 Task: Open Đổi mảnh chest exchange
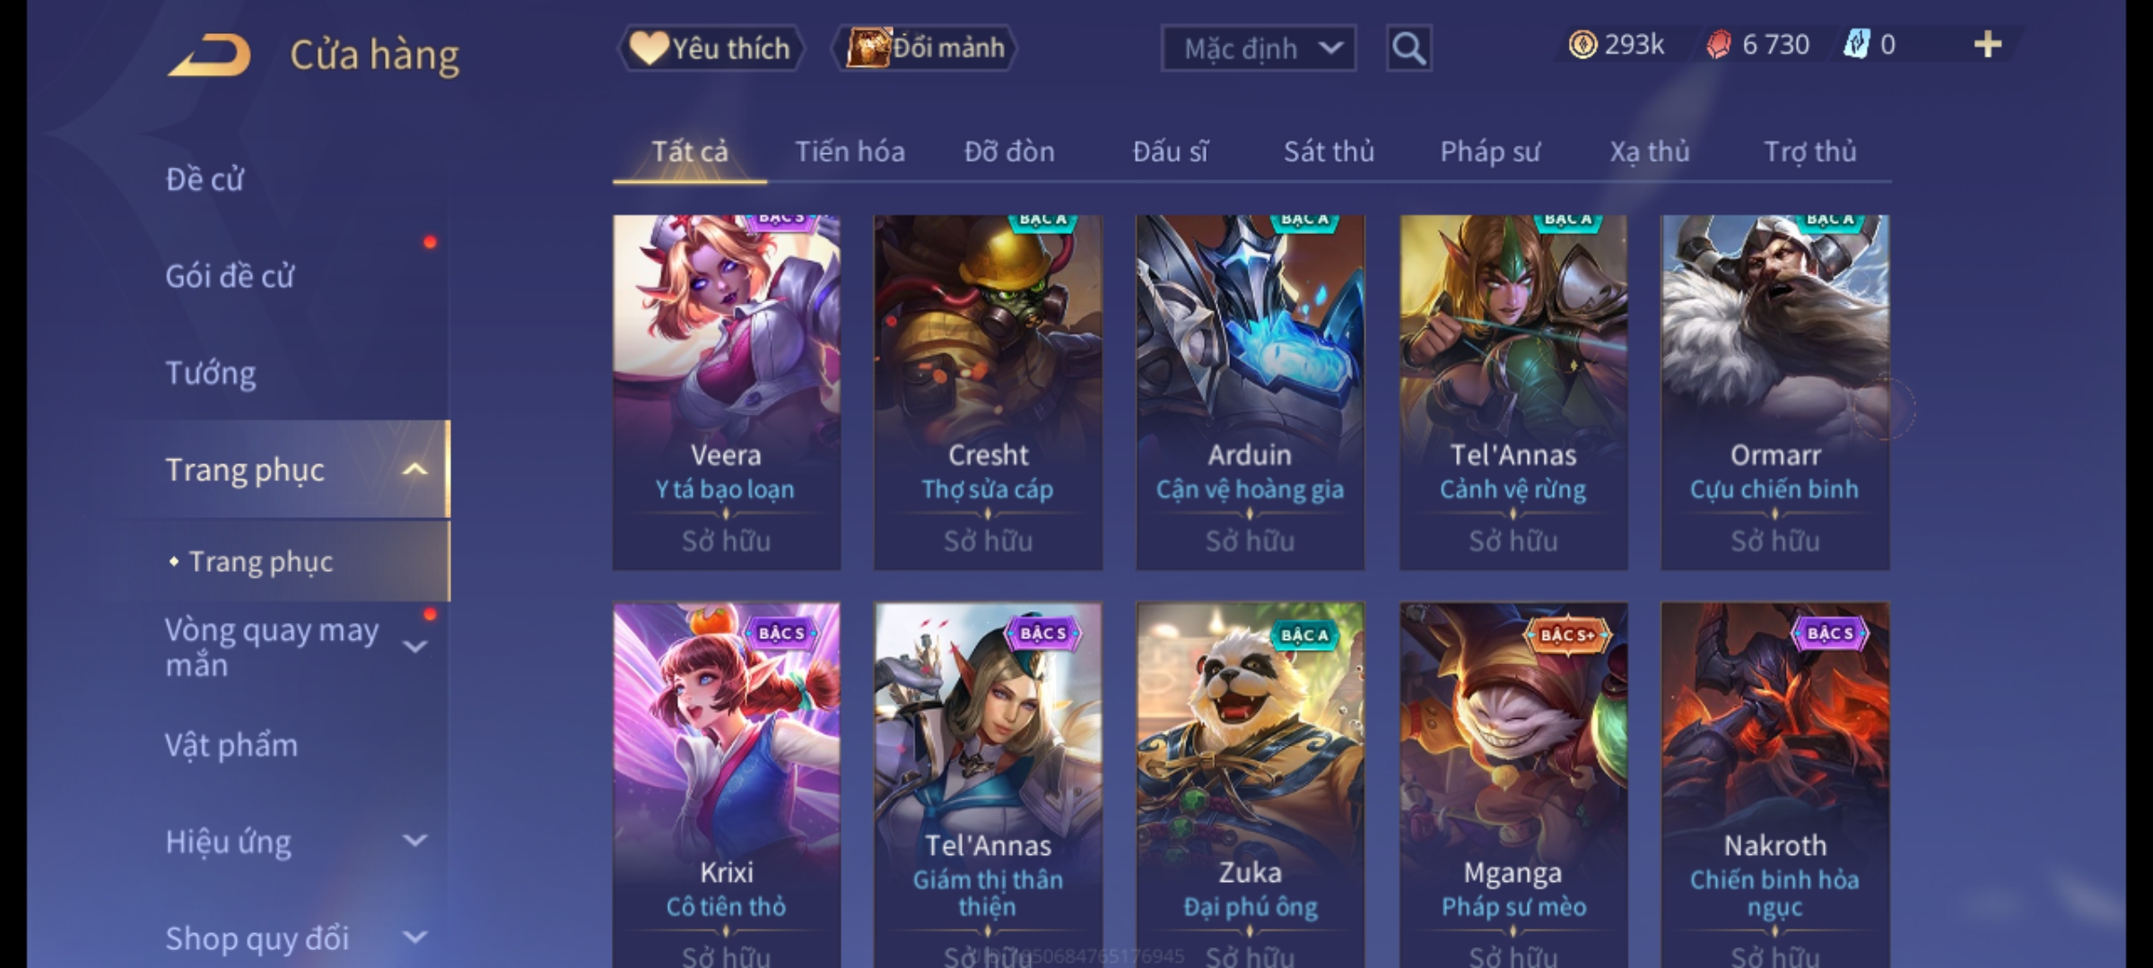(x=924, y=48)
